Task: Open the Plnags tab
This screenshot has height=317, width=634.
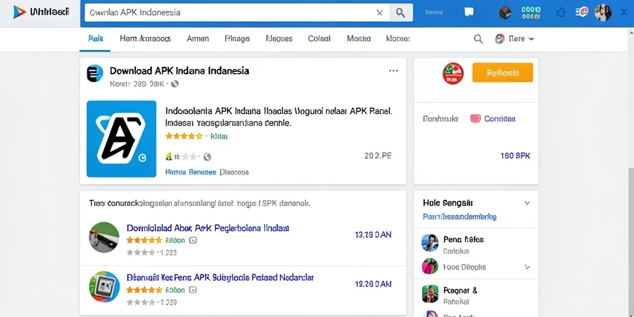Action: coord(237,39)
